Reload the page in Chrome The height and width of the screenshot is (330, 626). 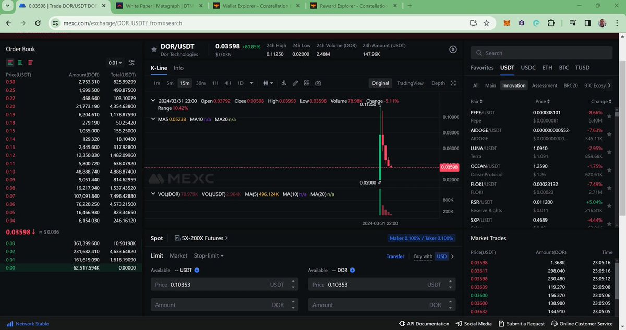click(39, 23)
